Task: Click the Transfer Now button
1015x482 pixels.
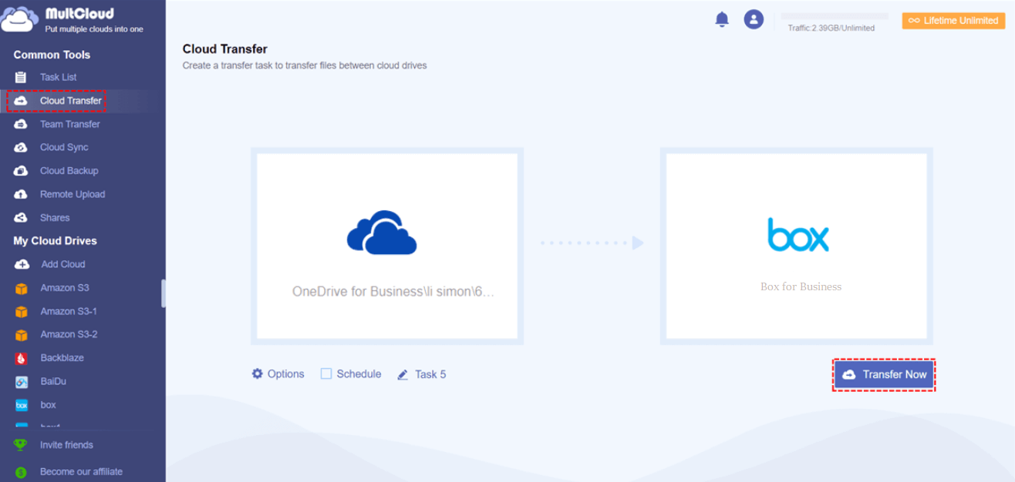Action: (x=884, y=374)
